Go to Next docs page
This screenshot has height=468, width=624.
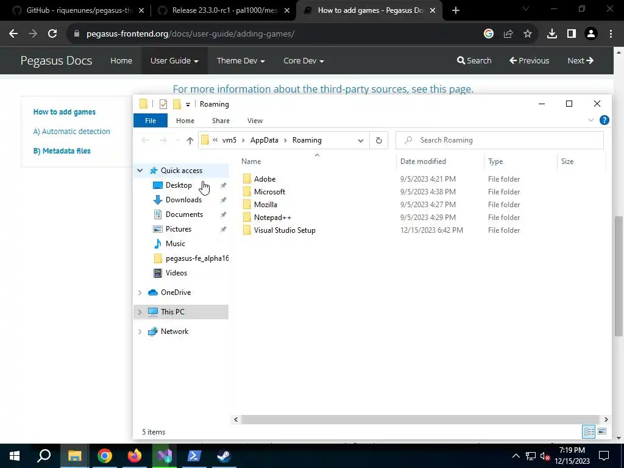[580, 60]
